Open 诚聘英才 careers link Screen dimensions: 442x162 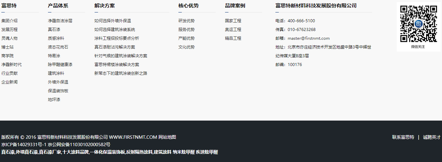coord(432,137)
